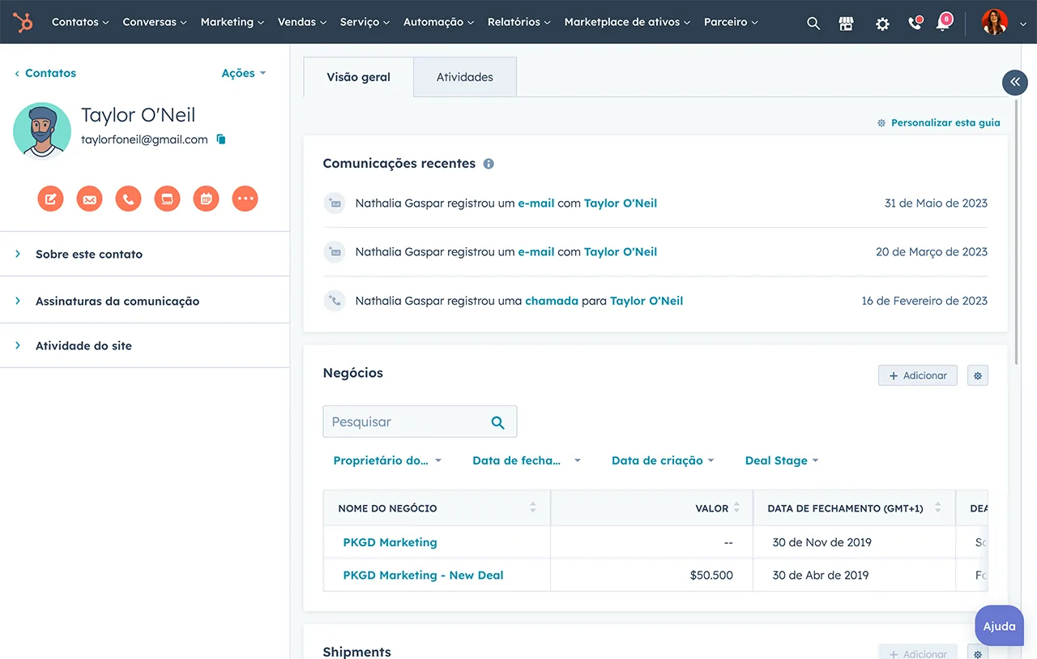1037x659 pixels.
Task: Click 30 de Abr de 2019 date cell
Action: [820, 575]
